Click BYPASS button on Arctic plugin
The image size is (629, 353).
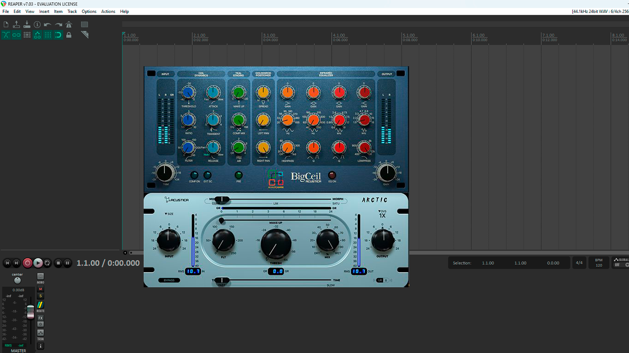(x=169, y=280)
